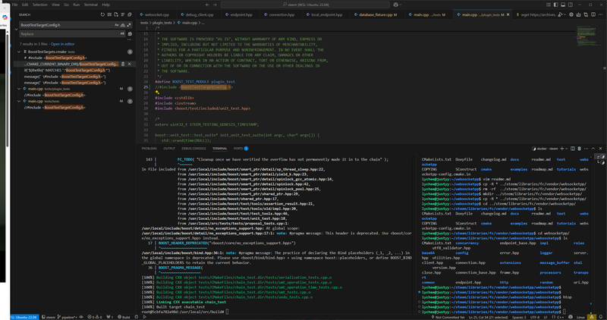The image size is (607, 320).
Task: Click errors and warnings count in status bar
Action: click(x=94, y=317)
